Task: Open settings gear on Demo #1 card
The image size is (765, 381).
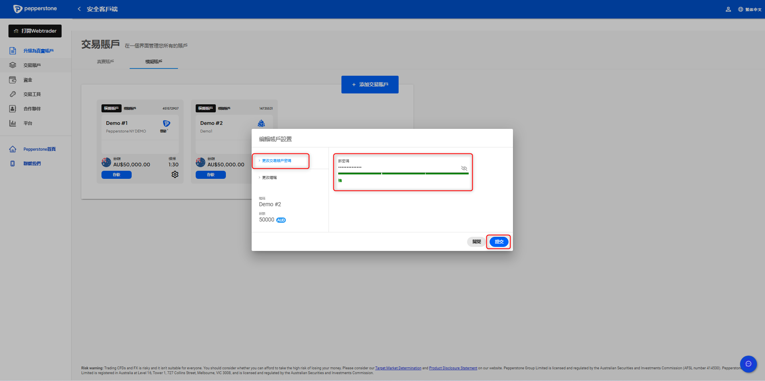Action: (175, 174)
